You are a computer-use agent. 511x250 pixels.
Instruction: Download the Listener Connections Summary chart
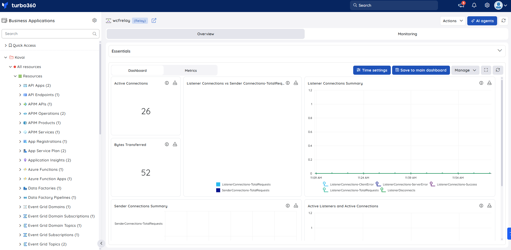[x=489, y=83]
